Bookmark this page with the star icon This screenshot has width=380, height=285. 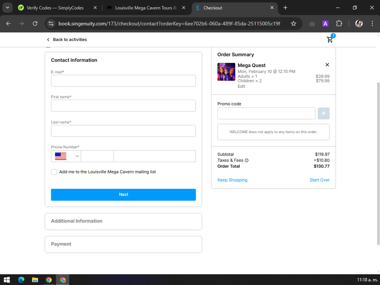[x=293, y=24]
